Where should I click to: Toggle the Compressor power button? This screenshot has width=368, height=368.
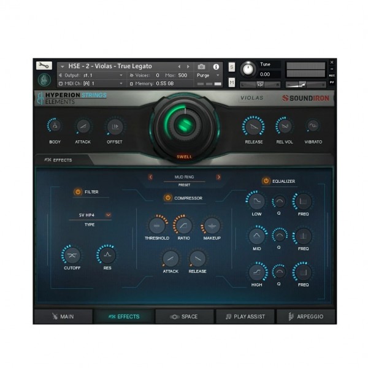click(x=167, y=198)
